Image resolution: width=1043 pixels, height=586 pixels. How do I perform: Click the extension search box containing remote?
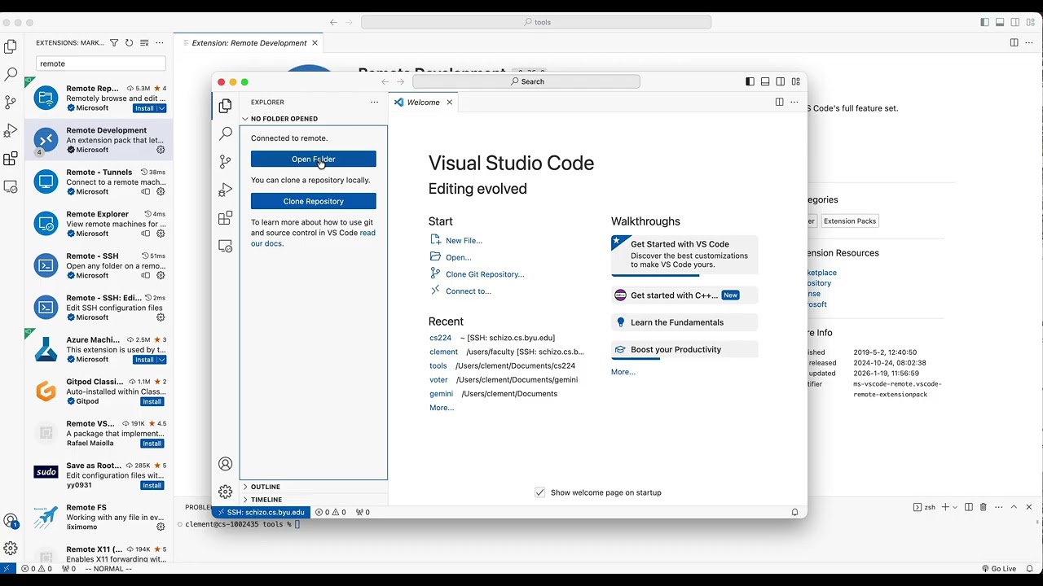101,63
